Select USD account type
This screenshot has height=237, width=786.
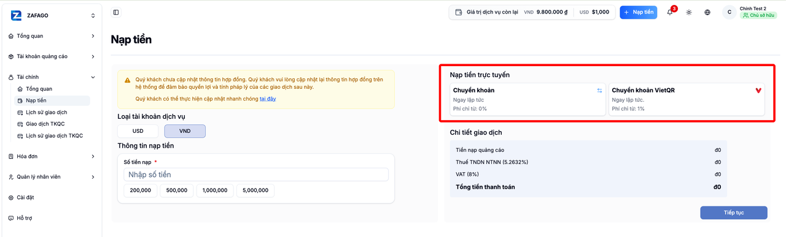(138, 131)
